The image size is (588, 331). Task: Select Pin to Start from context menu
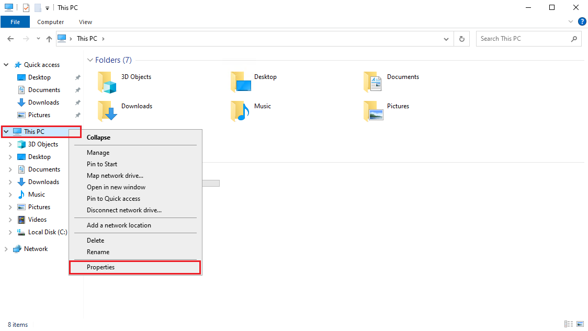[x=135, y=164]
